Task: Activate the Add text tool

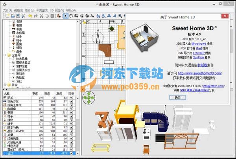Action: 92,16
